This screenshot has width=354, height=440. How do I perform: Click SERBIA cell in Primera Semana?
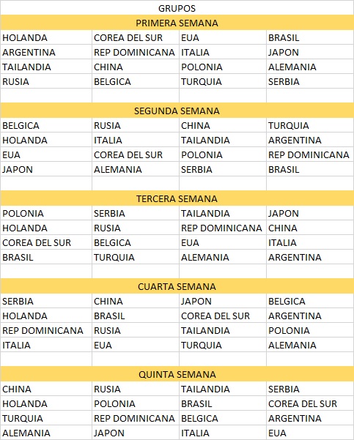(310, 81)
